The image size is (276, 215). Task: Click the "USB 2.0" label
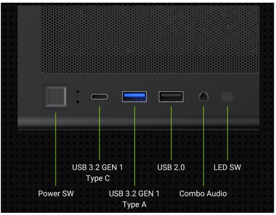tap(171, 167)
